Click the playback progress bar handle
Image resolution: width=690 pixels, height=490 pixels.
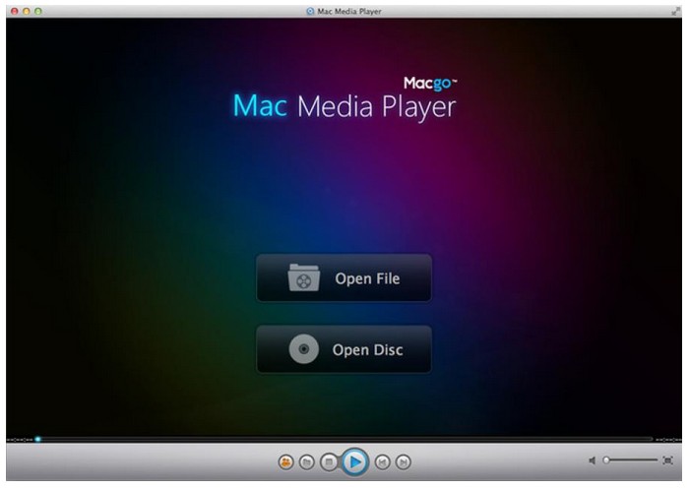coord(37,439)
